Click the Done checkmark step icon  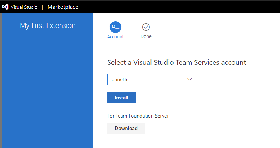pyautogui.click(x=146, y=27)
